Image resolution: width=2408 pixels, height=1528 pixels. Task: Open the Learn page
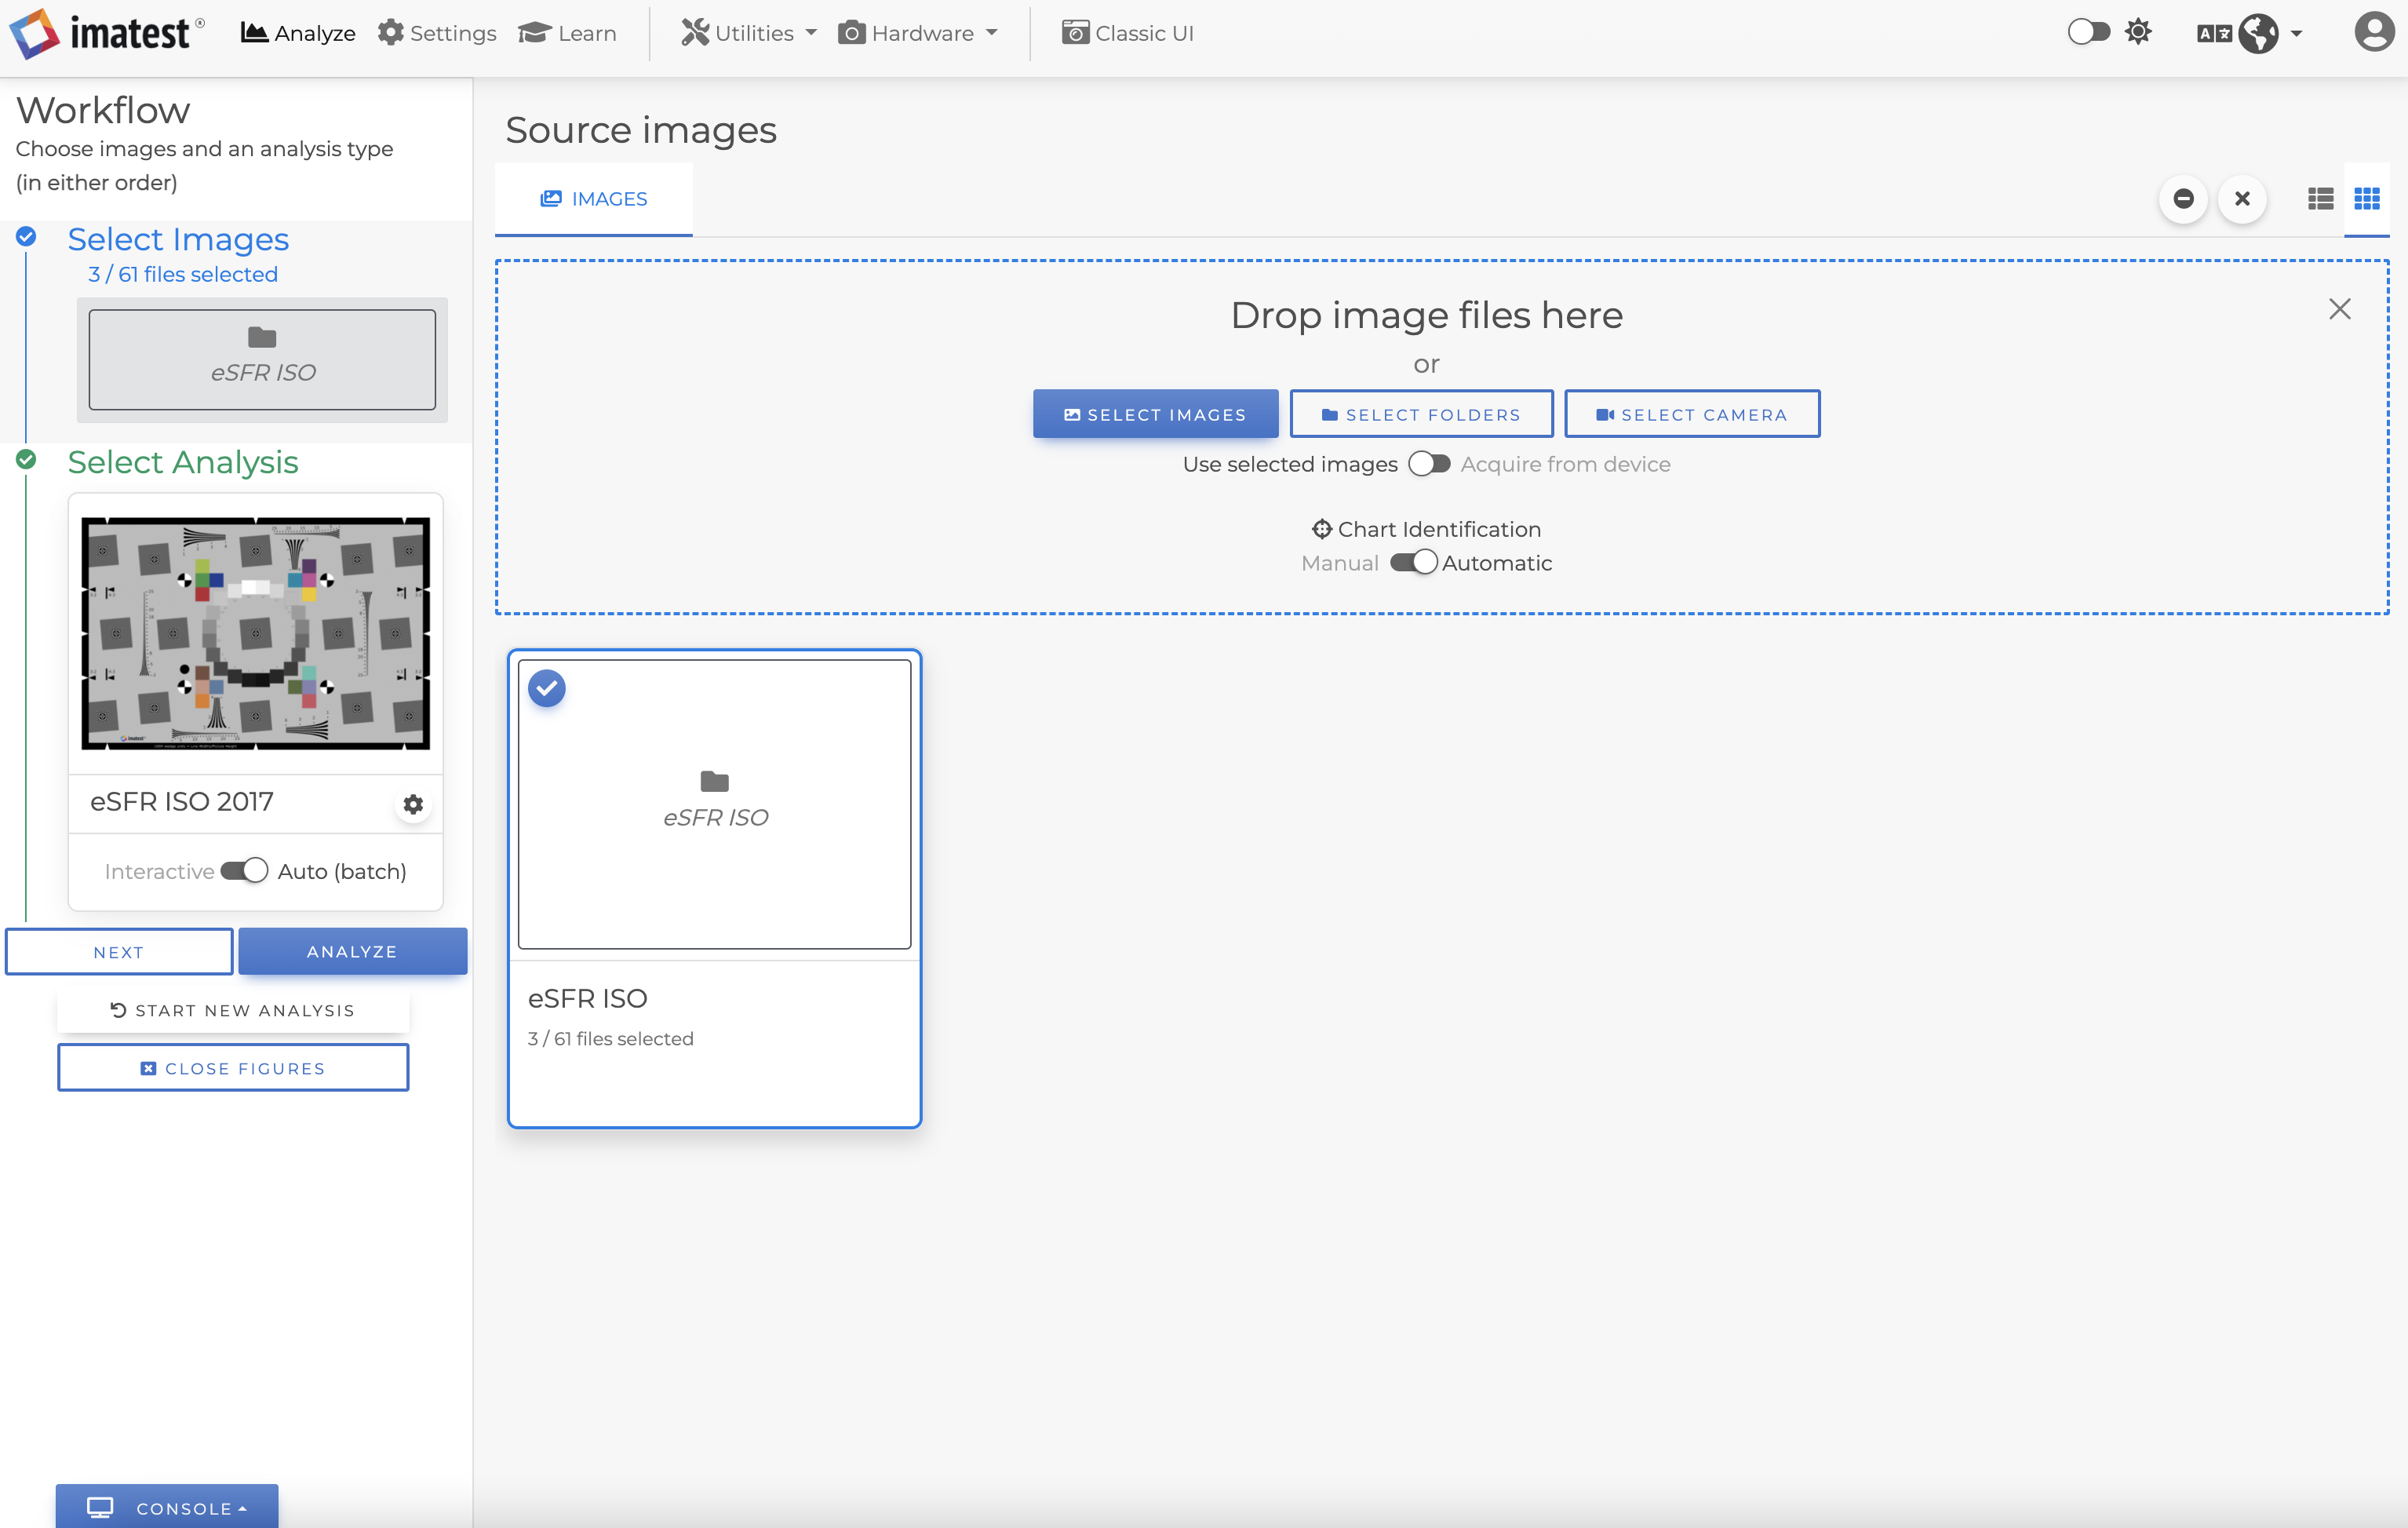567,33
